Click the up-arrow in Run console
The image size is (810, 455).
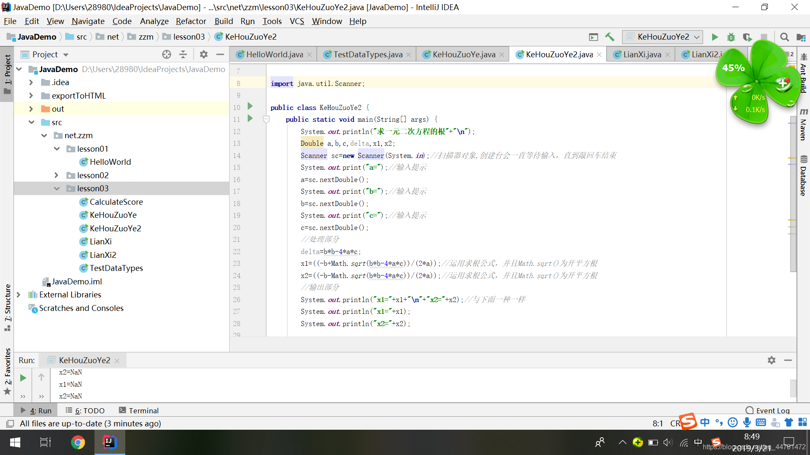click(41, 377)
